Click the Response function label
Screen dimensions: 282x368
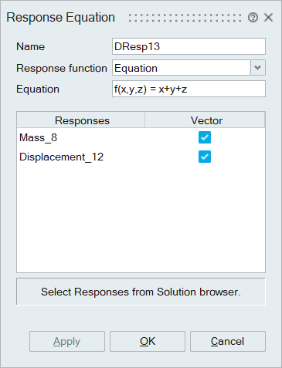(62, 68)
